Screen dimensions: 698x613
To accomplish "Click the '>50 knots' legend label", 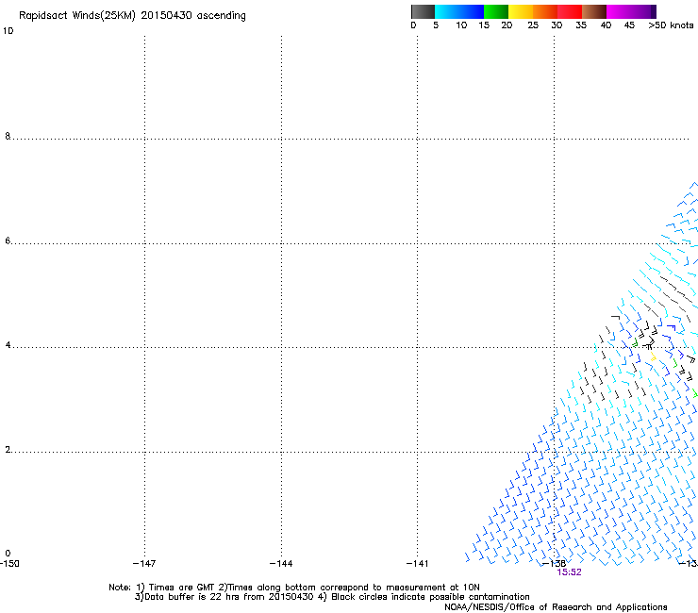I will coord(671,25).
